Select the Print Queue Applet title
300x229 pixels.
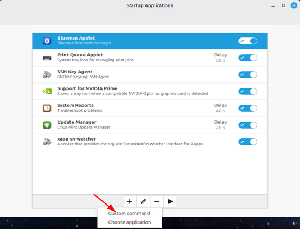80,55
